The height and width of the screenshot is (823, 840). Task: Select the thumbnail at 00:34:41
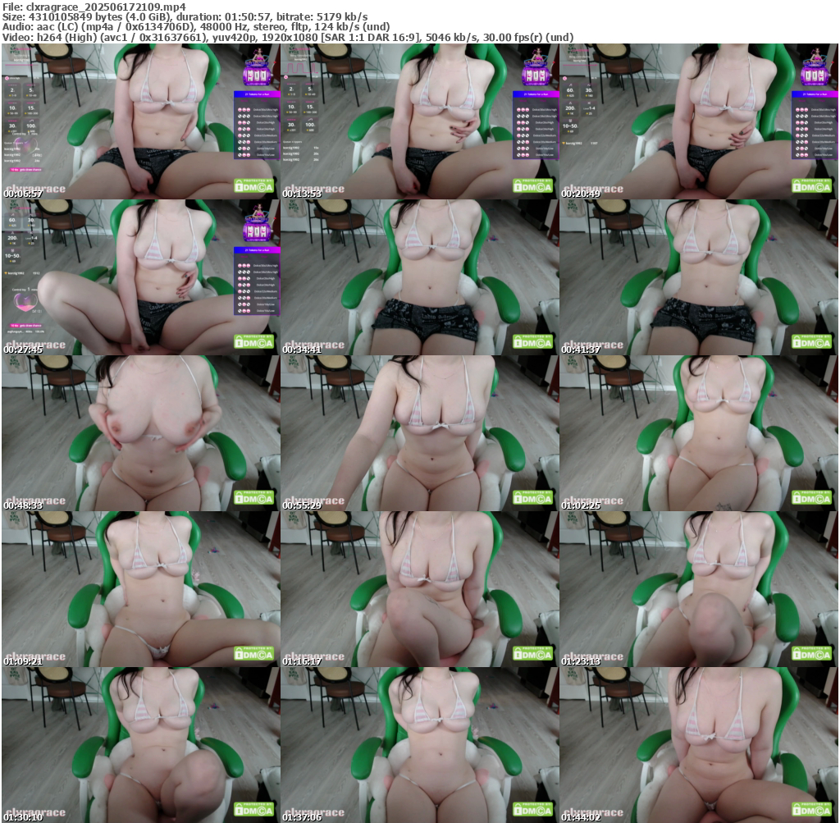[x=419, y=277]
